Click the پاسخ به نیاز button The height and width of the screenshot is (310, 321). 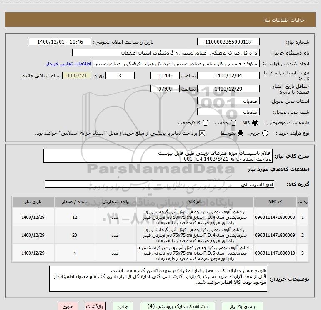pyautogui.click(x=243, y=306)
